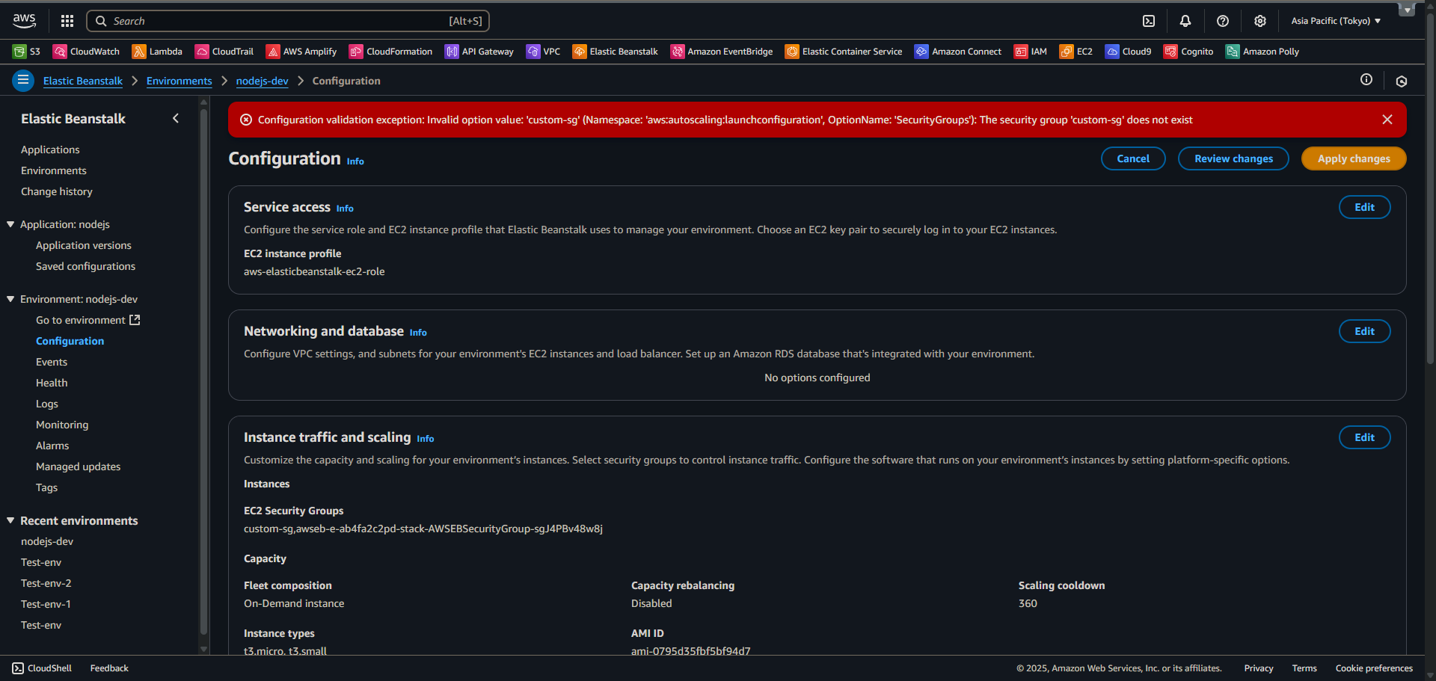The height and width of the screenshot is (681, 1436).
Task: Open the Amazon Connect shortcut
Action: click(958, 52)
